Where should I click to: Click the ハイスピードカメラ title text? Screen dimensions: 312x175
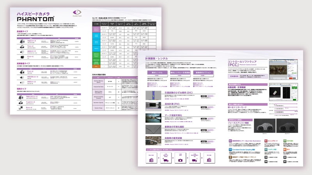33,14
